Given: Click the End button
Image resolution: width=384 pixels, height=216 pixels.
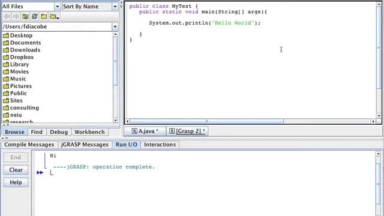Looking at the screenshot, I should click(x=16, y=157).
